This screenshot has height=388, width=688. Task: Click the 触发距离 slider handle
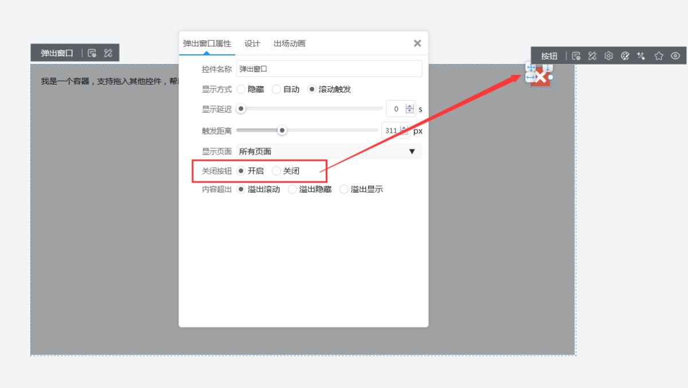(282, 130)
